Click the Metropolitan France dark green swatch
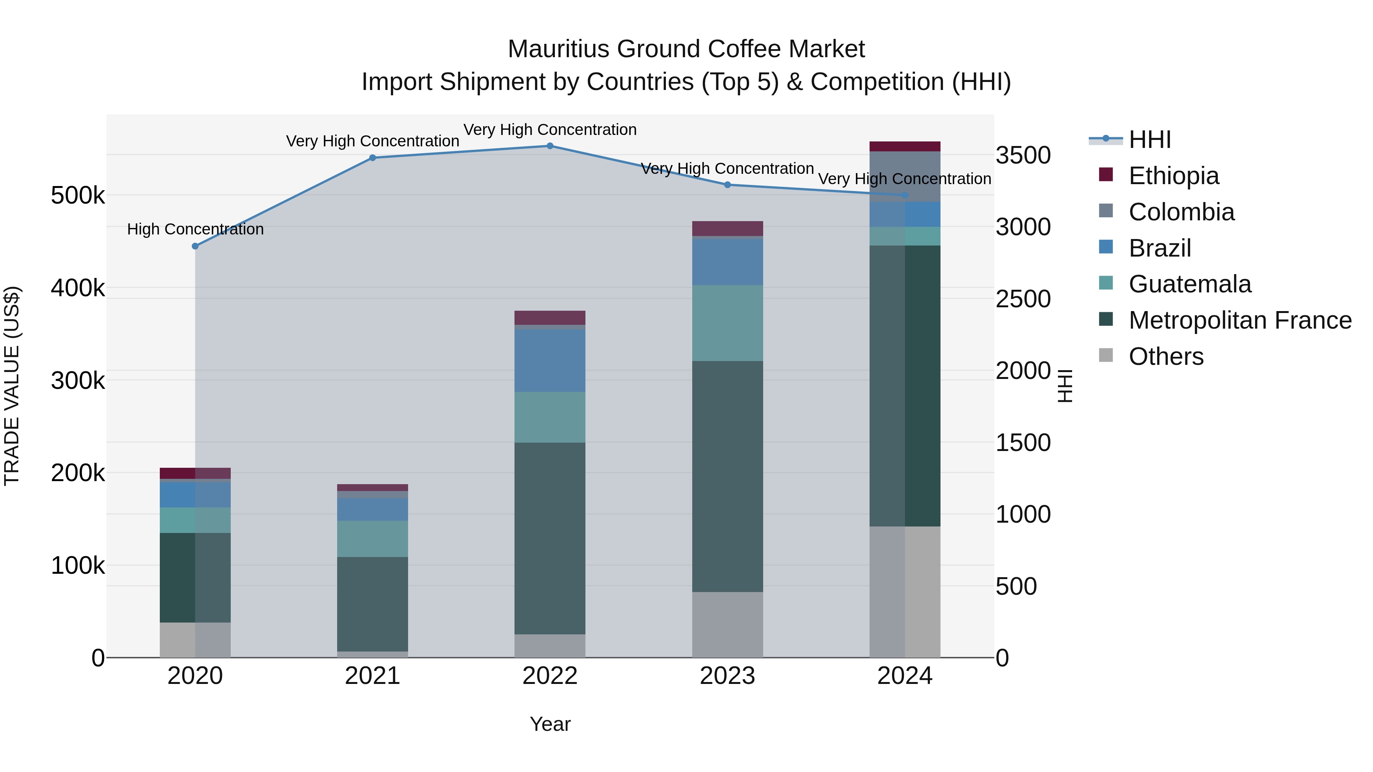This screenshot has height=772, width=1373. (x=1106, y=319)
